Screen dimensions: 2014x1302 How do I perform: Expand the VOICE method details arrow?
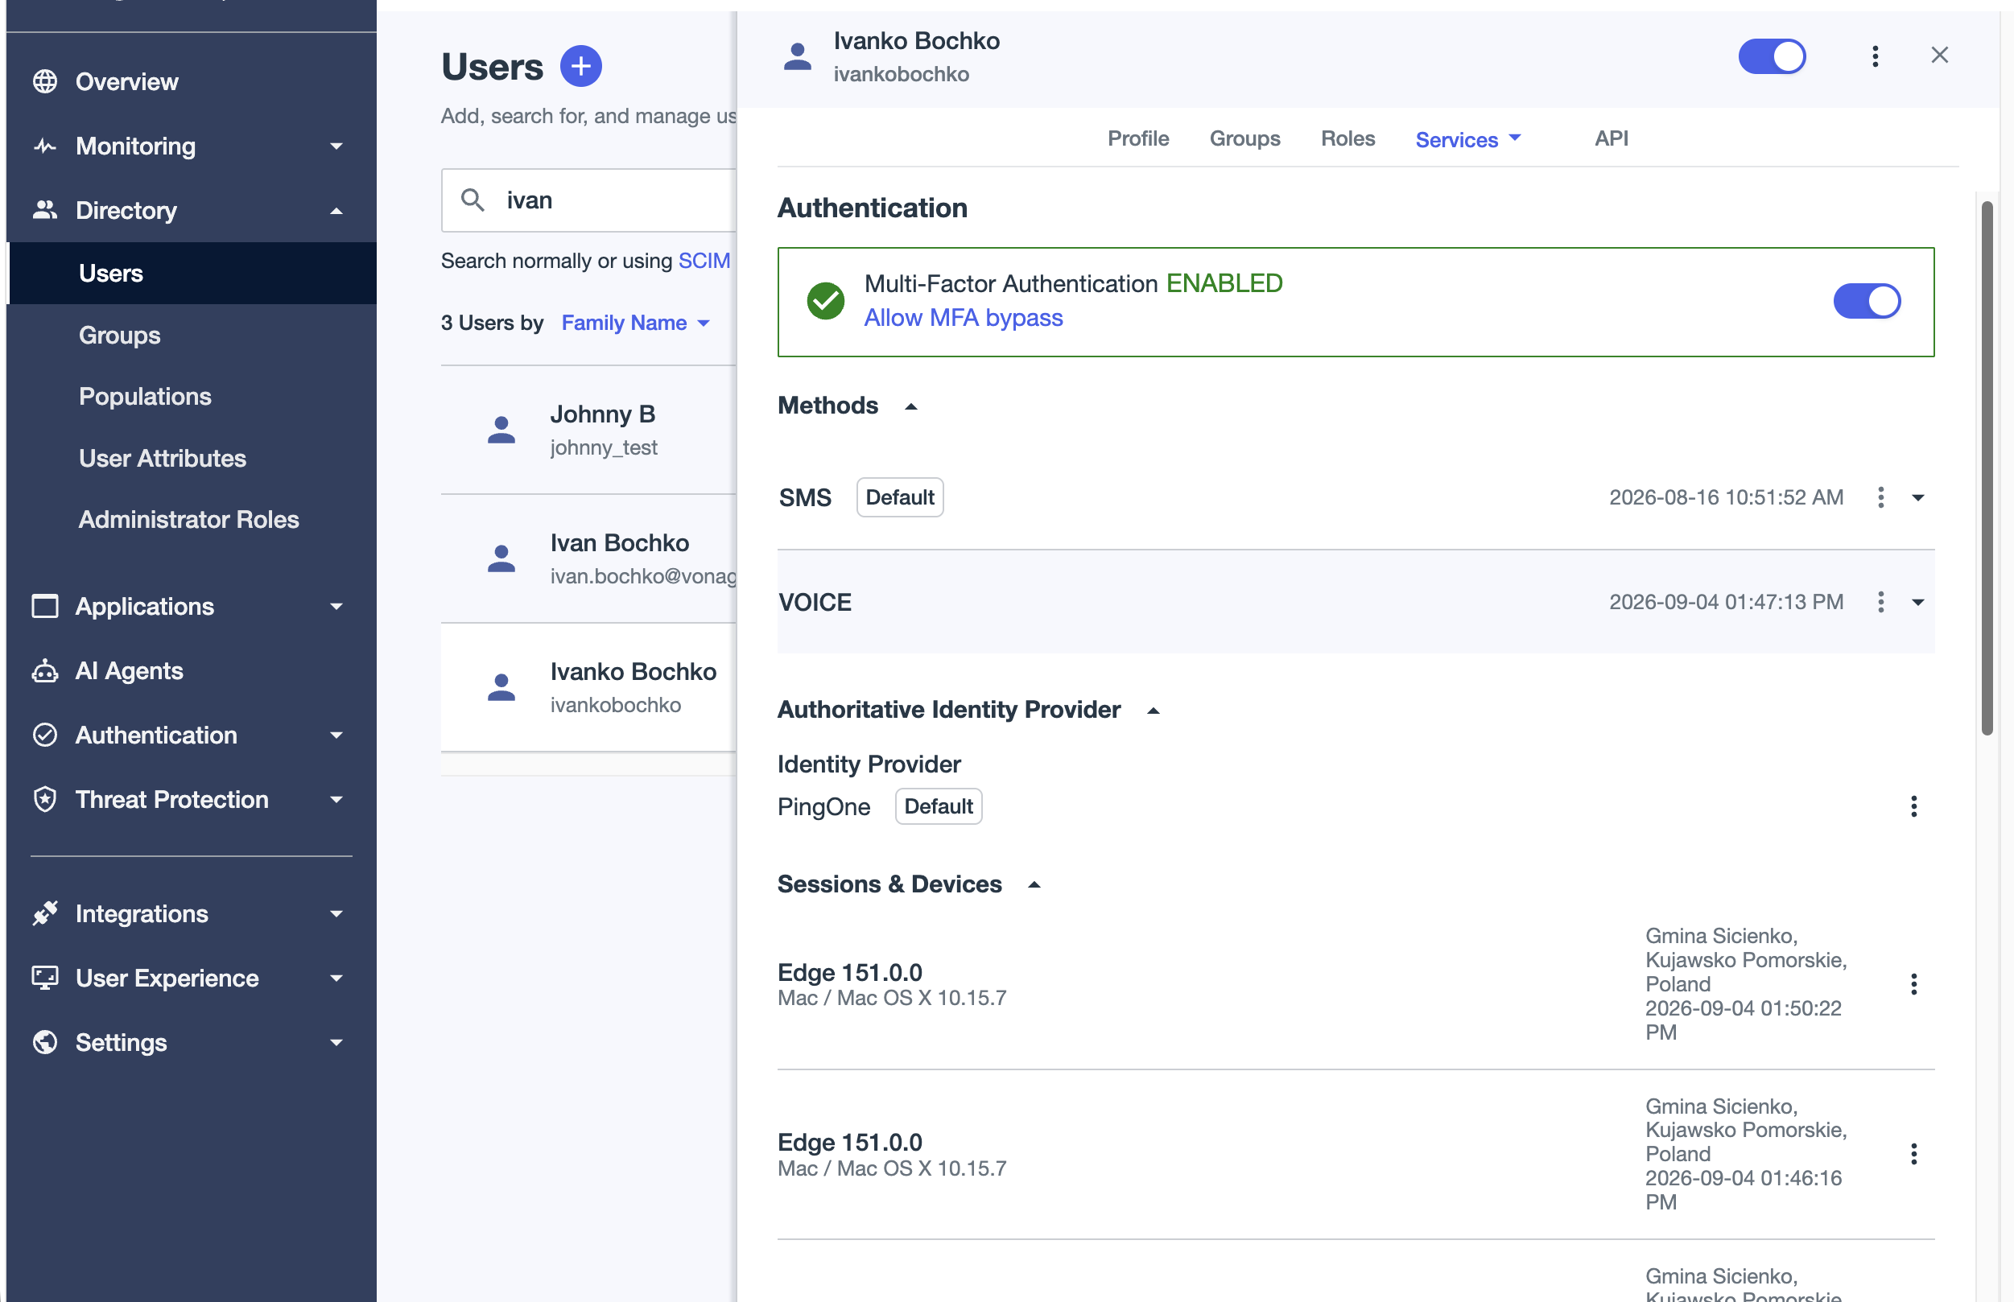(1918, 603)
